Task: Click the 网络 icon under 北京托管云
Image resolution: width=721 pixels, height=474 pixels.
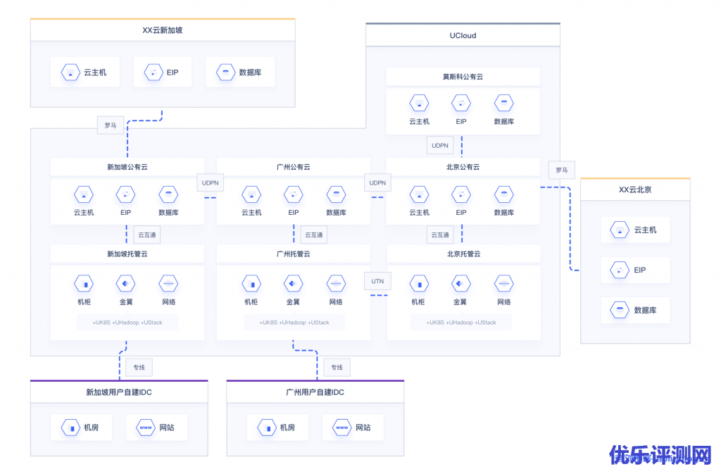Action: coord(503,284)
